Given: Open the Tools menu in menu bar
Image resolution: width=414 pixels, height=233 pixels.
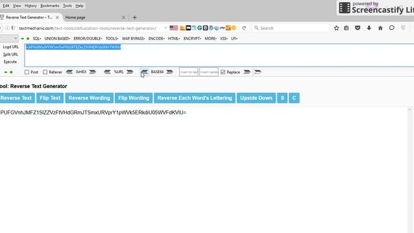Looking at the screenshot, I should click(x=67, y=6).
